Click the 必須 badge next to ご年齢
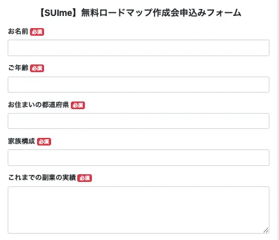Screen dimensions: 279x240 coord(37,68)
